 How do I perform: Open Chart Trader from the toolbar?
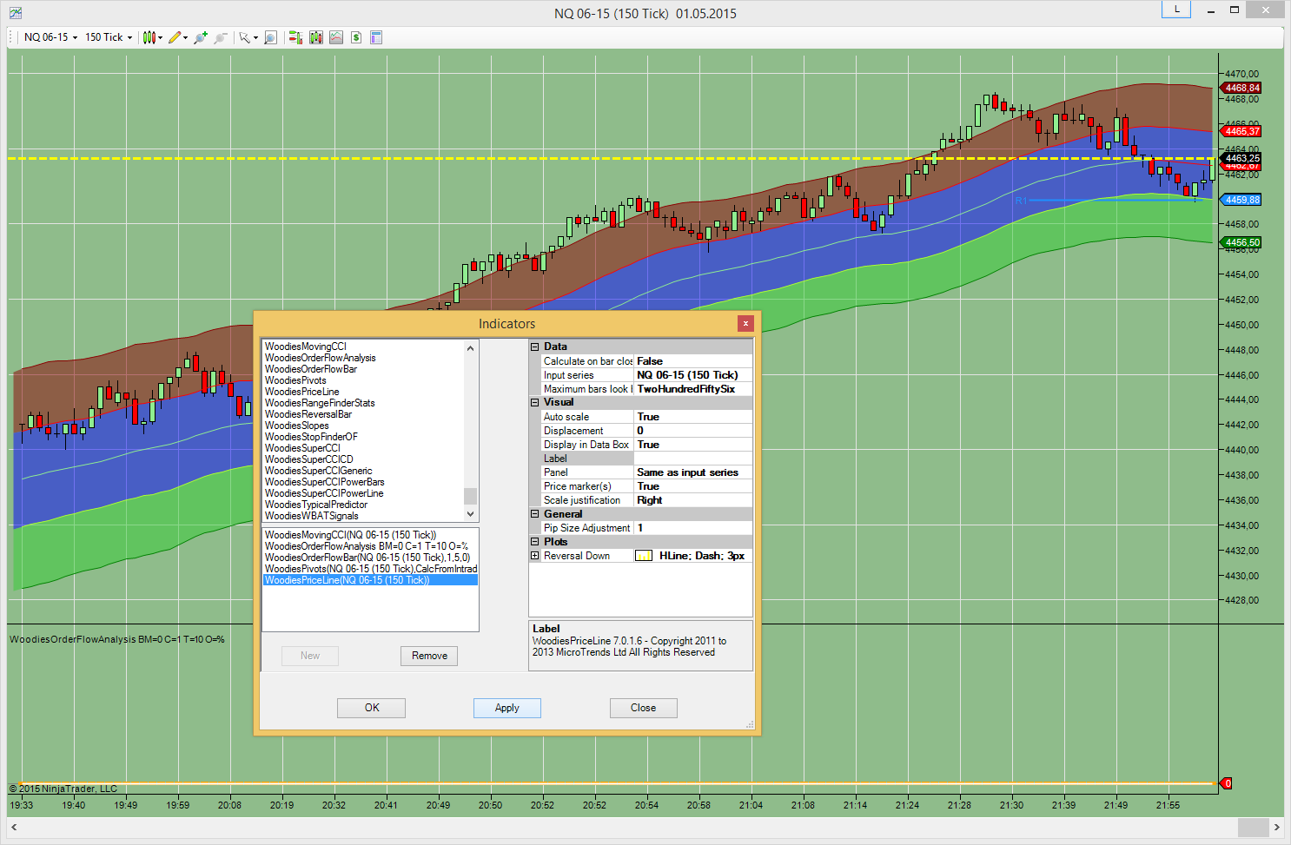(295, 37)
